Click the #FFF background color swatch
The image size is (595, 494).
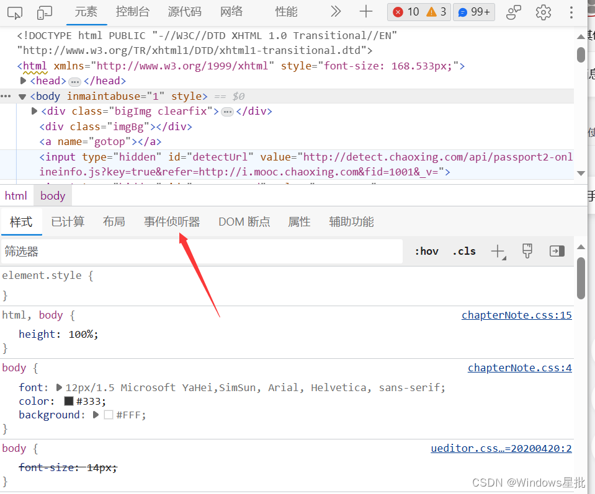(109, 415)
